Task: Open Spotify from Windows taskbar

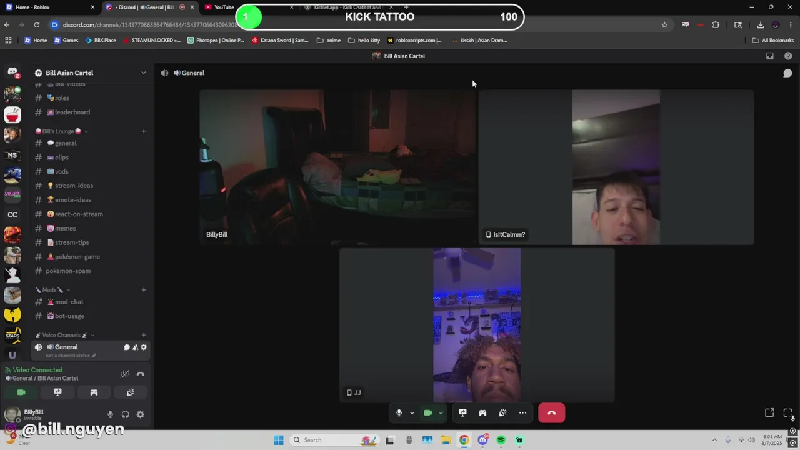Action: pyautogui.click(x=501, y=440)
